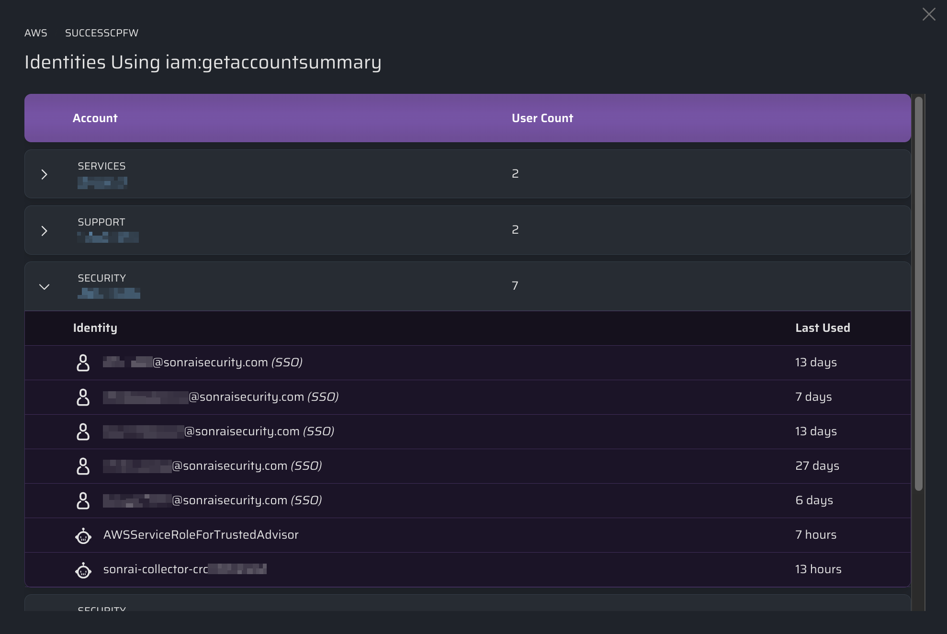947x634 pixels.
Task: Click robot icon for sonrai-collector role
Action: click(83, 570)
